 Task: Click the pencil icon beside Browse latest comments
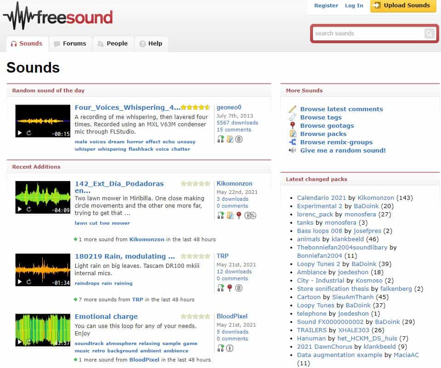(293, 109)
